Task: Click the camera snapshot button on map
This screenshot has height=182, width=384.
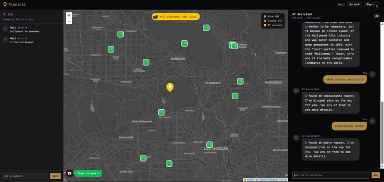Action: (70, 173)
